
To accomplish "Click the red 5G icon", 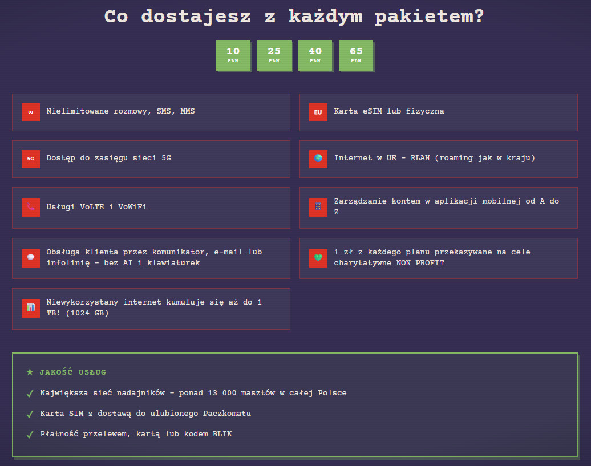I will click(31, 159).
